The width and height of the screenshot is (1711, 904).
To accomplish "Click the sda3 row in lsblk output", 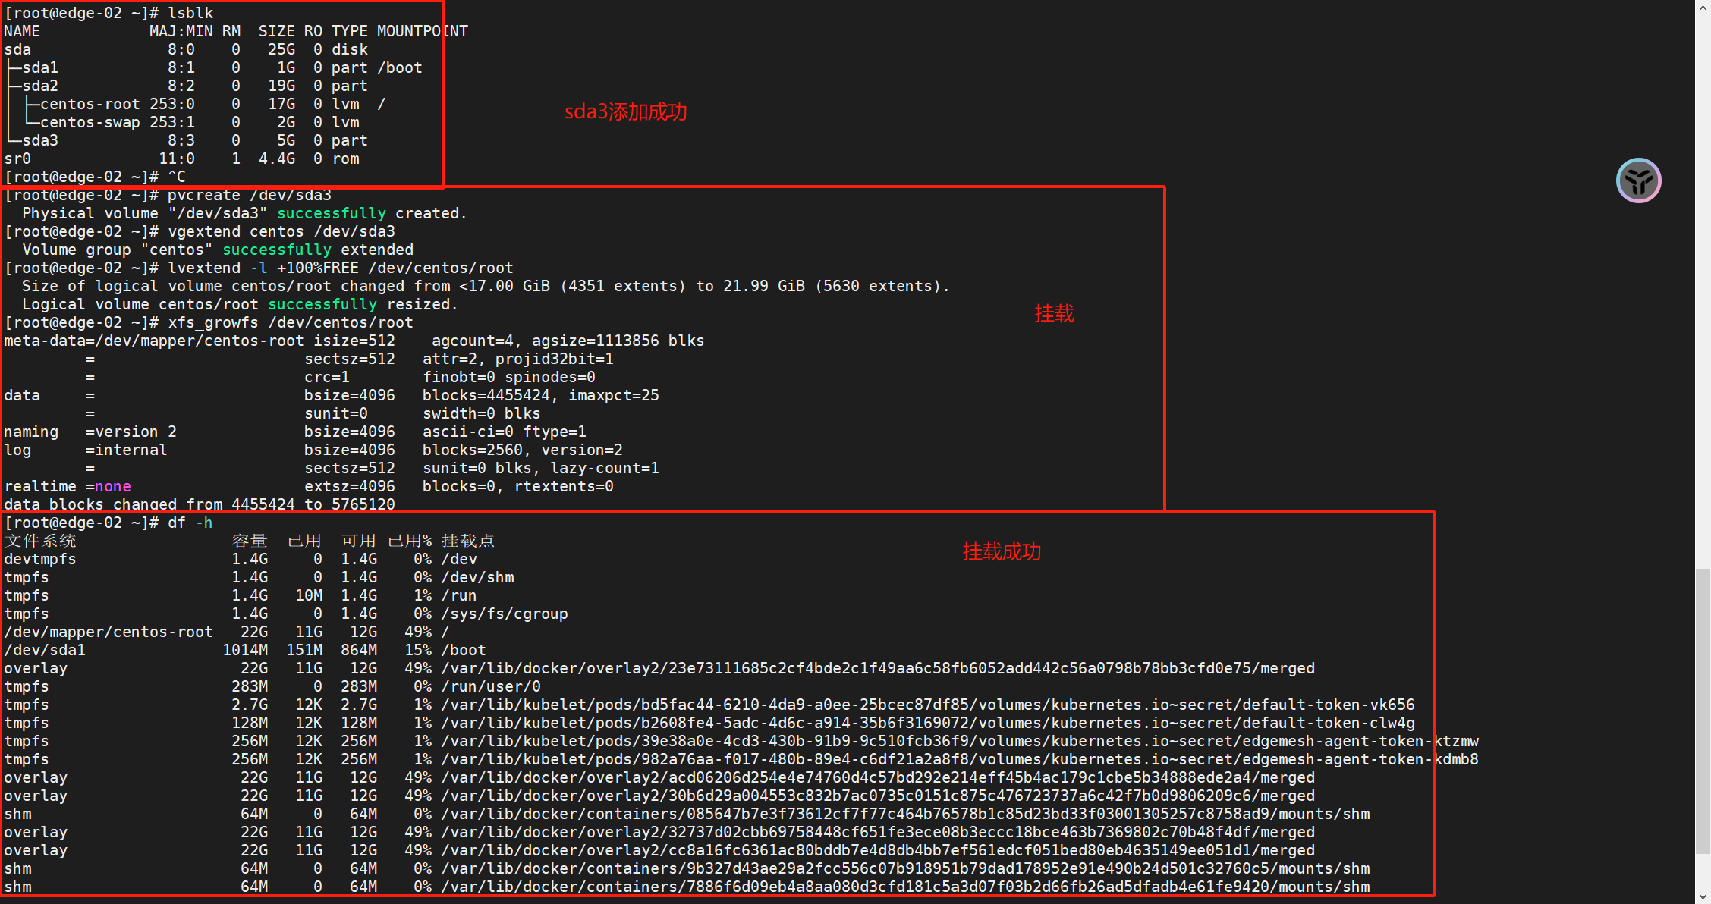I will pos(40,140).
